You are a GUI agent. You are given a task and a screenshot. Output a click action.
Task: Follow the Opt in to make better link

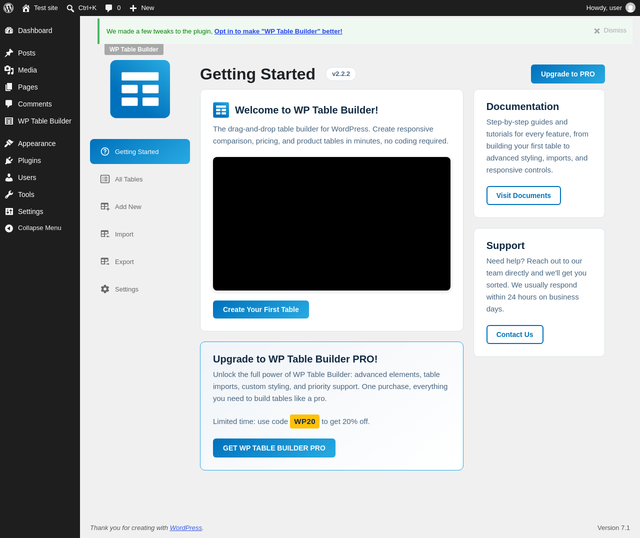point(278,31)
